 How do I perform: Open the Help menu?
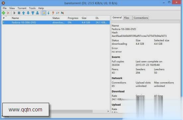click(x=41, y=8)
